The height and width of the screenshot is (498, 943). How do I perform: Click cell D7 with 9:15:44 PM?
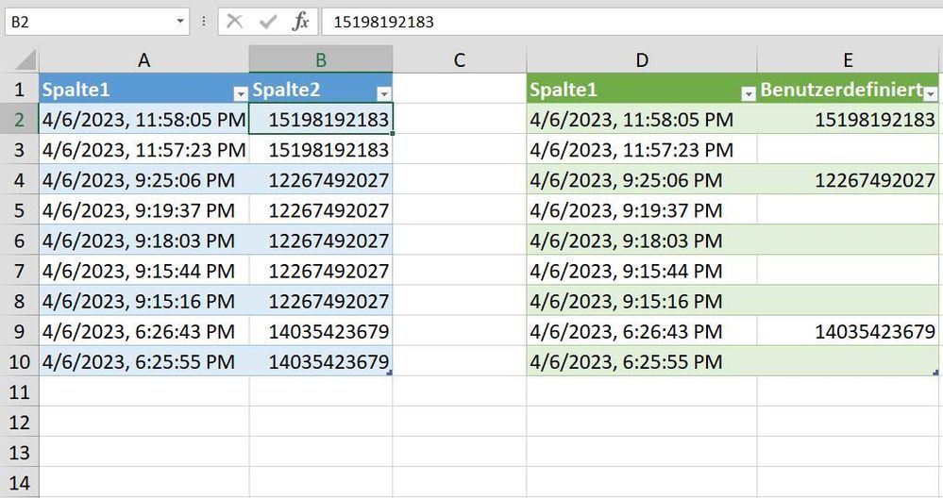(x=642, y=271)
